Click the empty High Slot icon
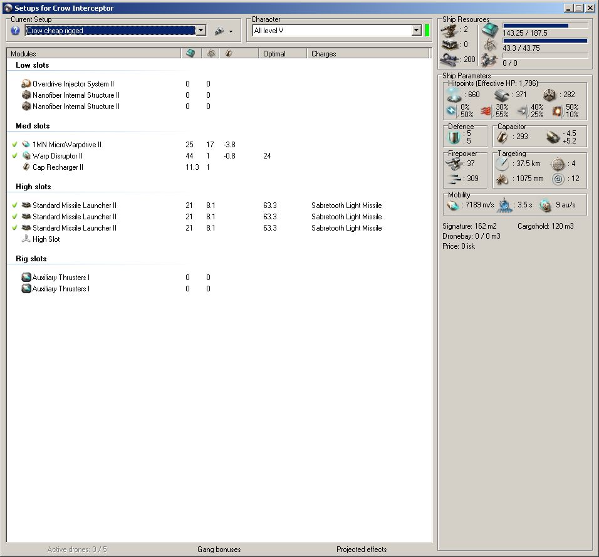The width and height of the screenshot is (599, 557). coord(26,239)
